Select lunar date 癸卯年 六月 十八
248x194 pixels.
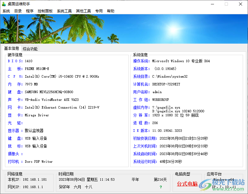coord(75,187)
